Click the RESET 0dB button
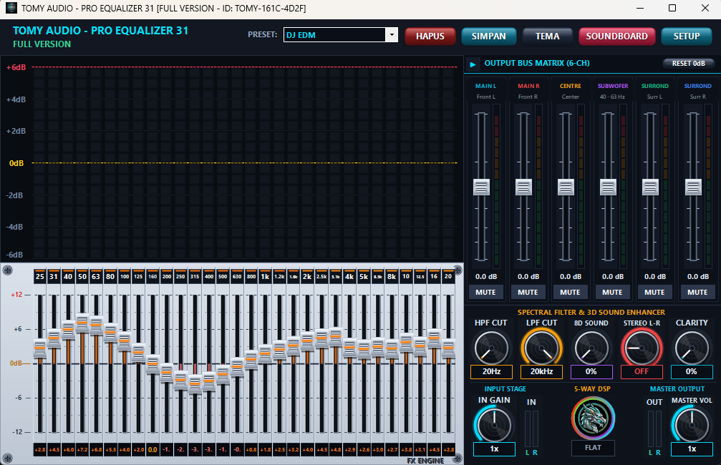 (x=688, y=64)
